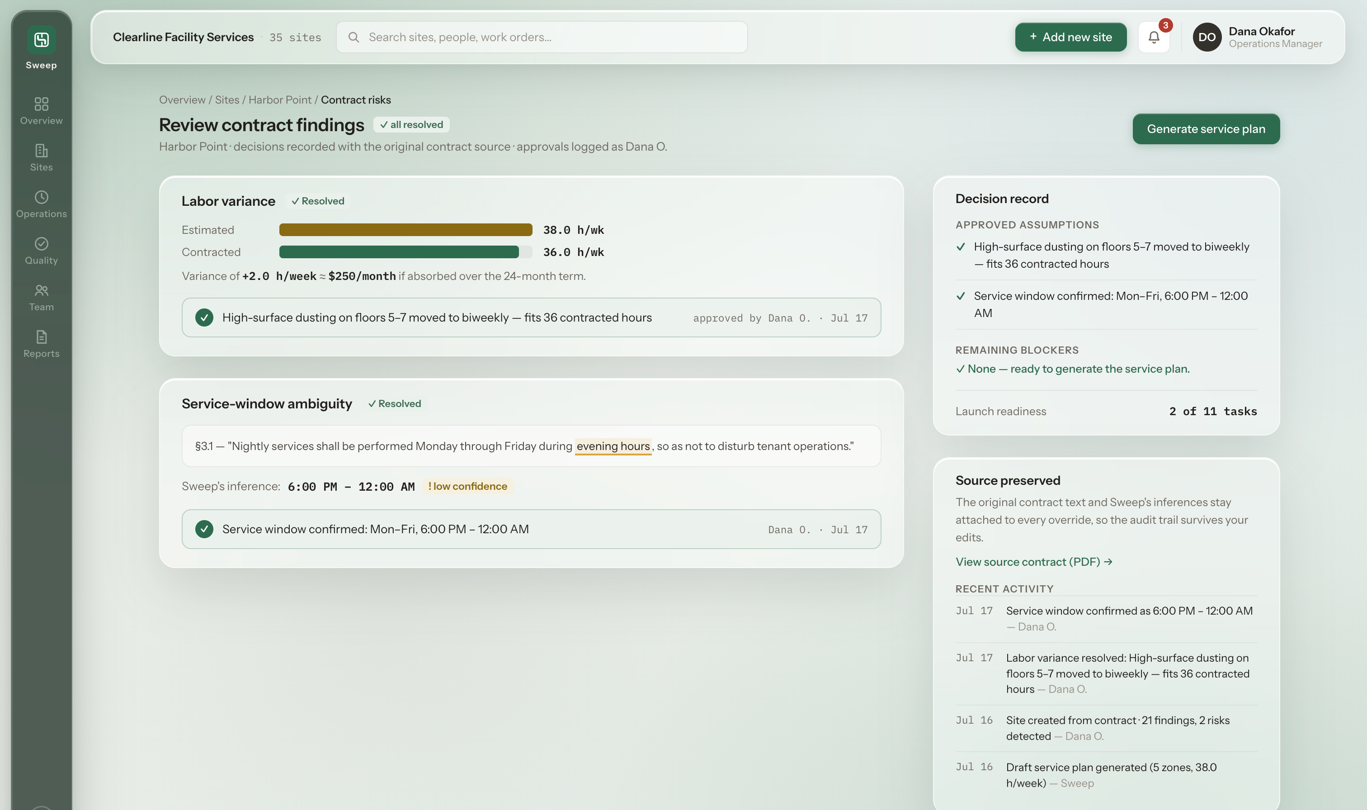Click the Contracted hours bar
Image resolution: width=1367 pixels, height=810 pixels.
[405, 252]
